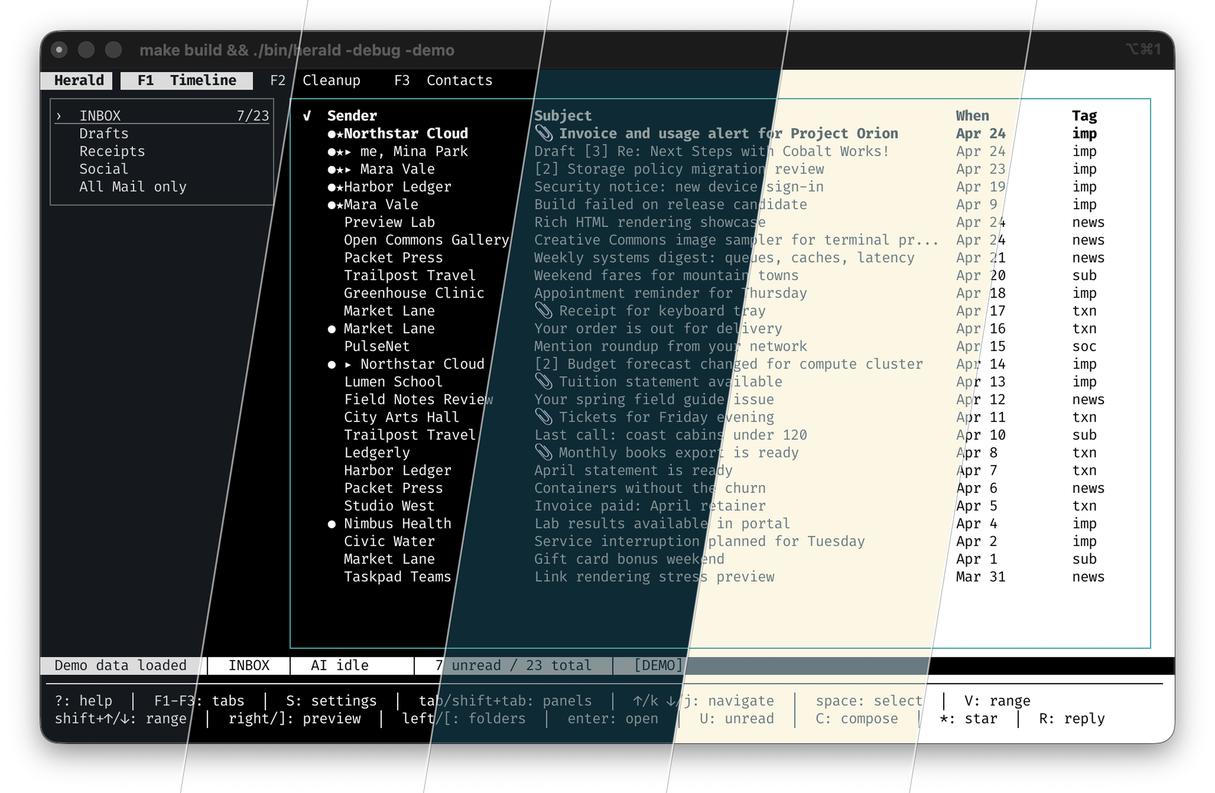
Task: Click the attachment icon for Monthly books export
Action: pos(543,453)
